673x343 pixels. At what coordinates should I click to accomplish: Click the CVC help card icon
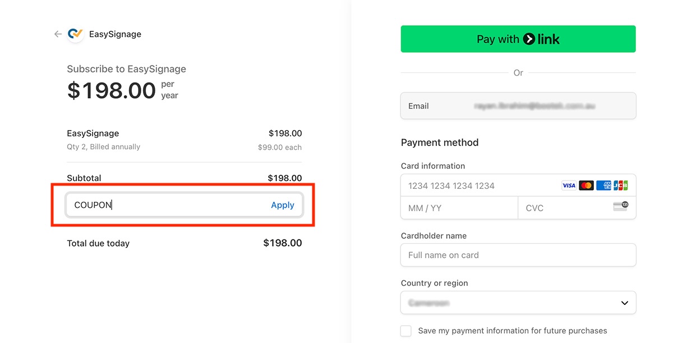[x=621, y=206]
